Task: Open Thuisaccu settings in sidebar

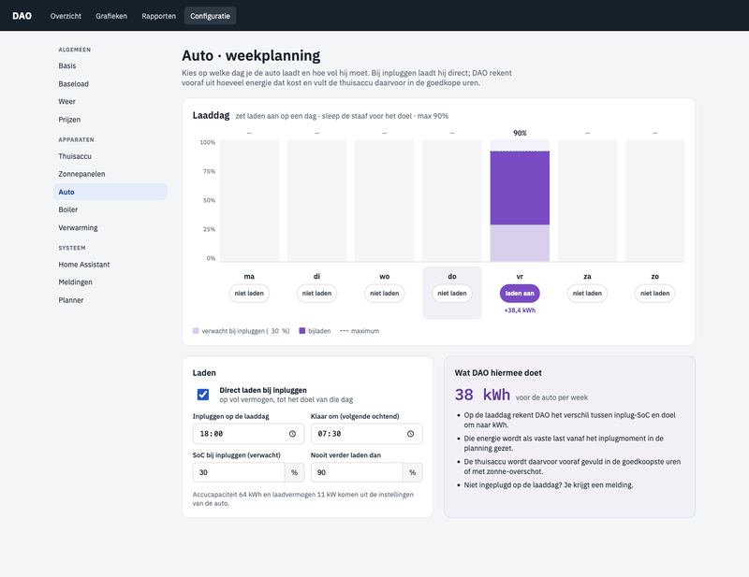Action: (110, 156)
